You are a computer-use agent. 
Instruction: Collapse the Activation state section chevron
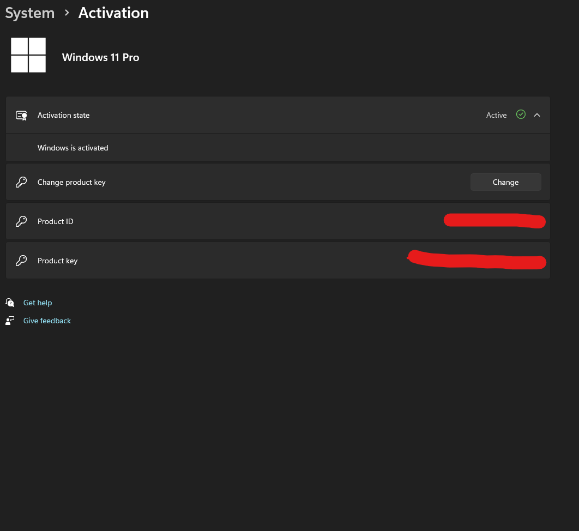[x=537, y=115]
